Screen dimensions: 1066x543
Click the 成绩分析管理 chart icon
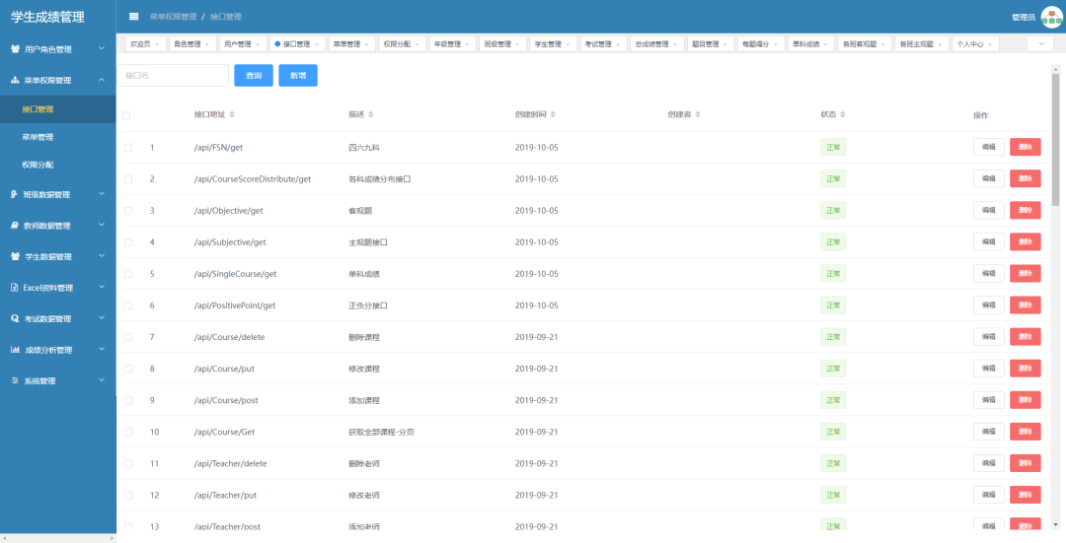point(15,350)
